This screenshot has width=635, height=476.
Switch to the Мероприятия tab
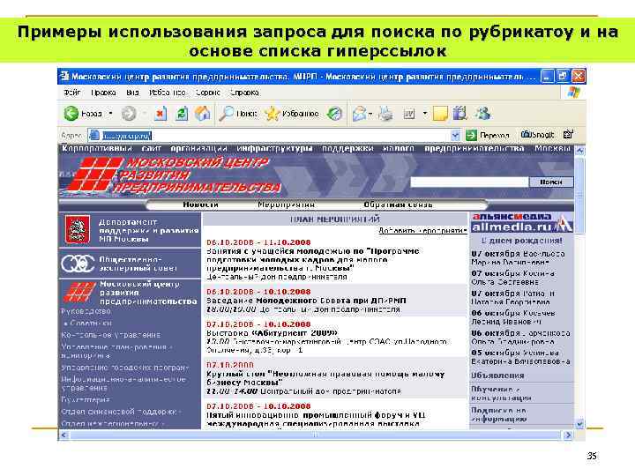(287, 205)
